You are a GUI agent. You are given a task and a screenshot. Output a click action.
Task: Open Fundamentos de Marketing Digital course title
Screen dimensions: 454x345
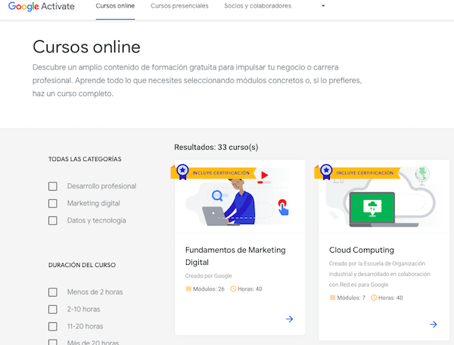tap(235, 256)
